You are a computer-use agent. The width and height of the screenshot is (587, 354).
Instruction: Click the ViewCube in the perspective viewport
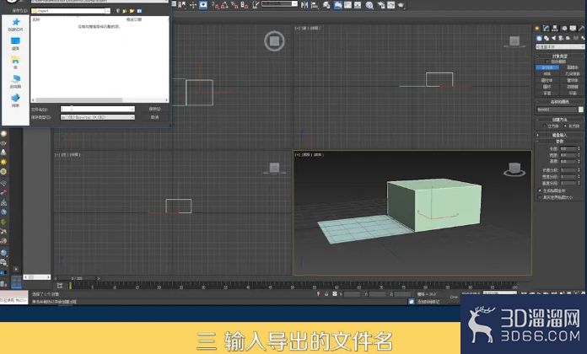coord(514,169)
